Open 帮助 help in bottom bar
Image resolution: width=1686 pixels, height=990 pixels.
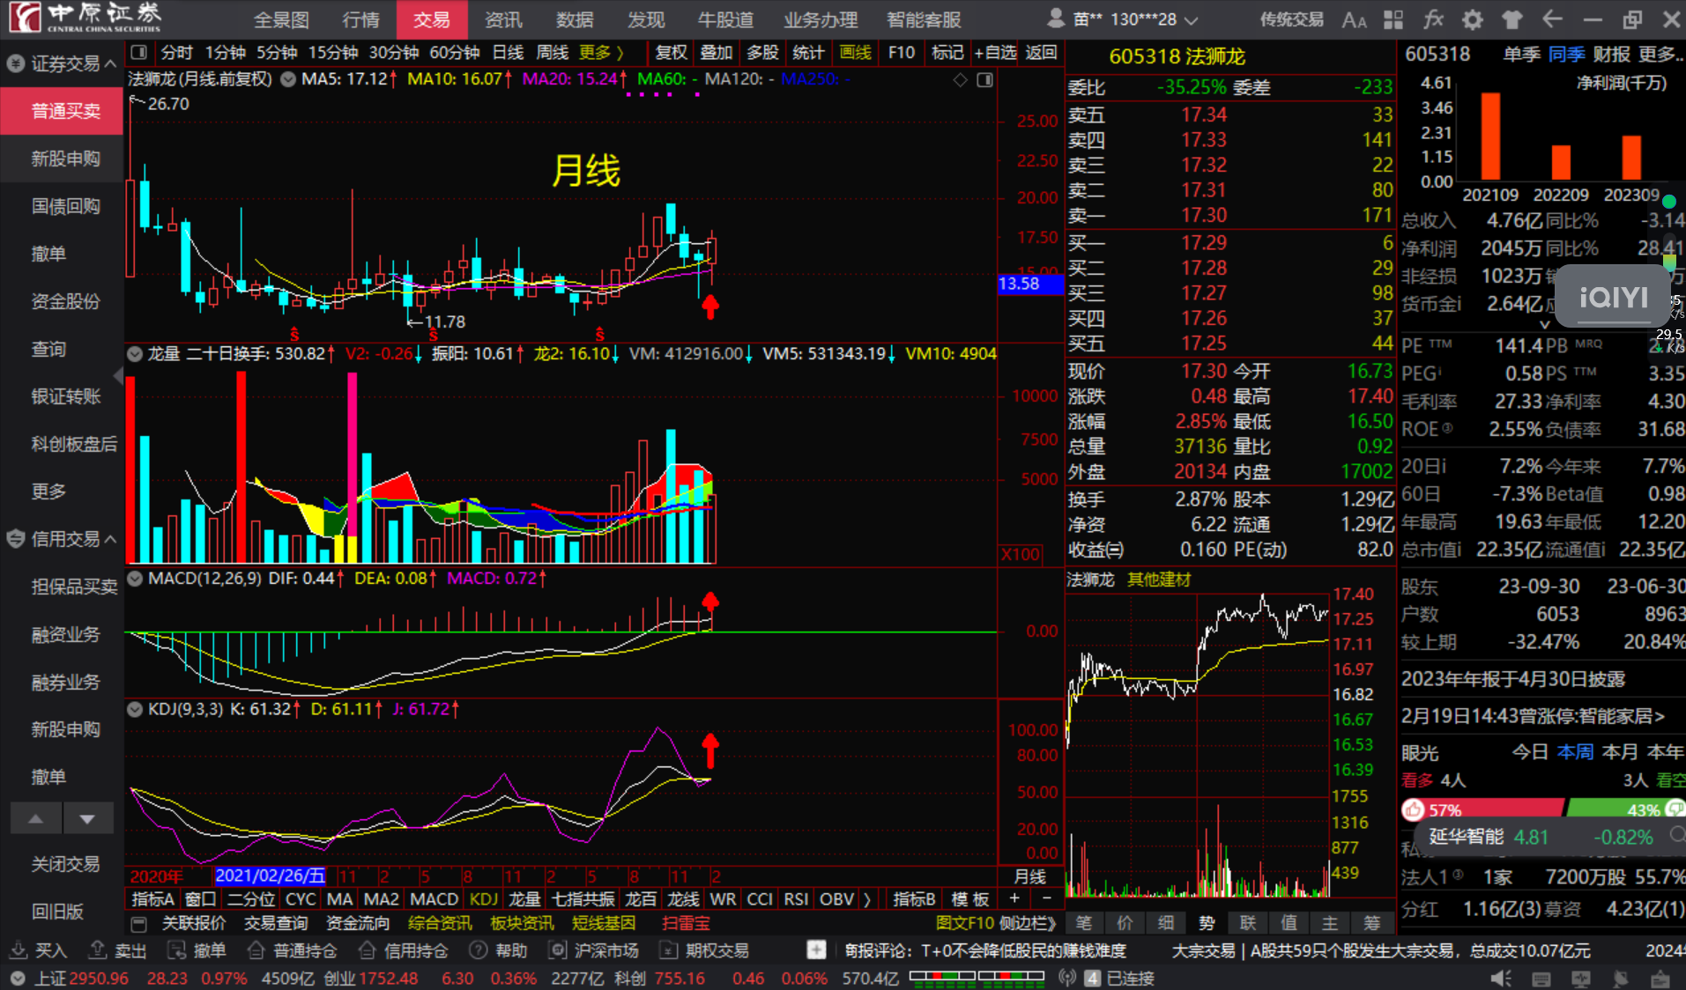pyautogui.click(x=499, y=950)
